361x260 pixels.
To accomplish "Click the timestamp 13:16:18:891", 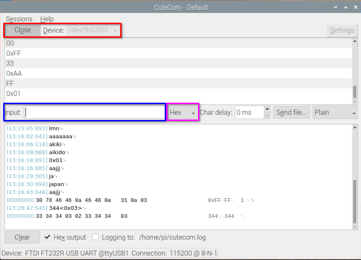I will coord(27,160).
